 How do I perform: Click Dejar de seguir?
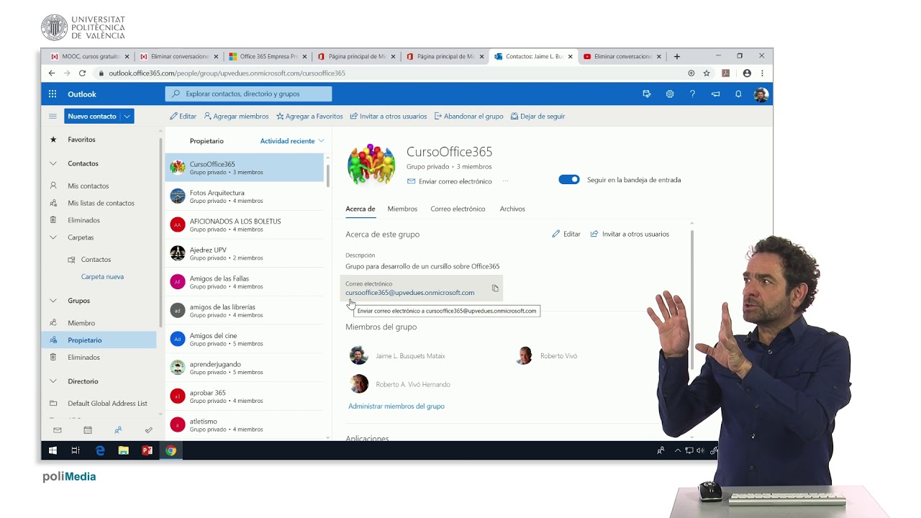click(537, 116)
